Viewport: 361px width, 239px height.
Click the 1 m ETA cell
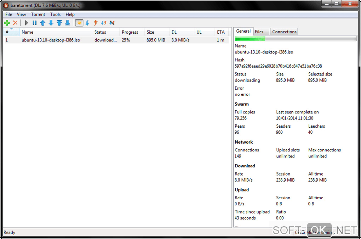[220, 40]
